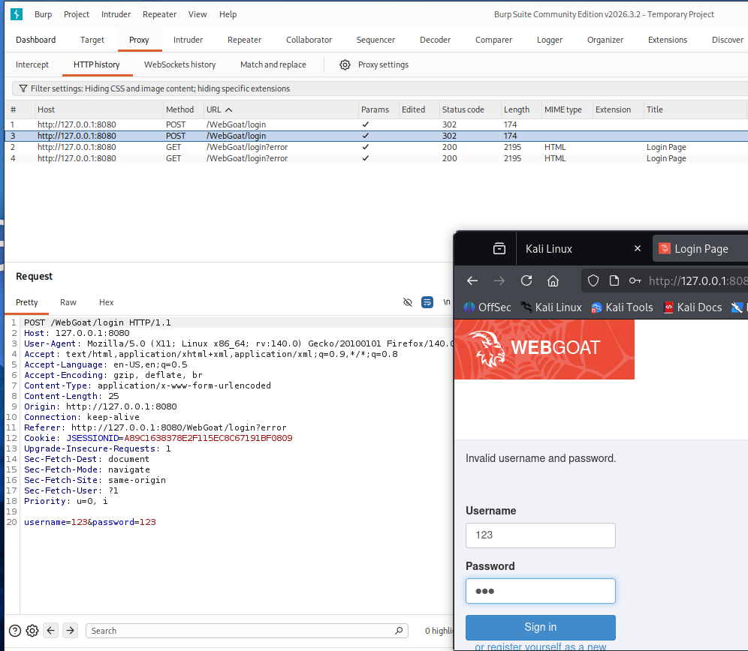The height and width of the screenshot is (651, 748).
Task: Click Firefox back arrow button
Action: pyautogui.click(x=472, y=280)
